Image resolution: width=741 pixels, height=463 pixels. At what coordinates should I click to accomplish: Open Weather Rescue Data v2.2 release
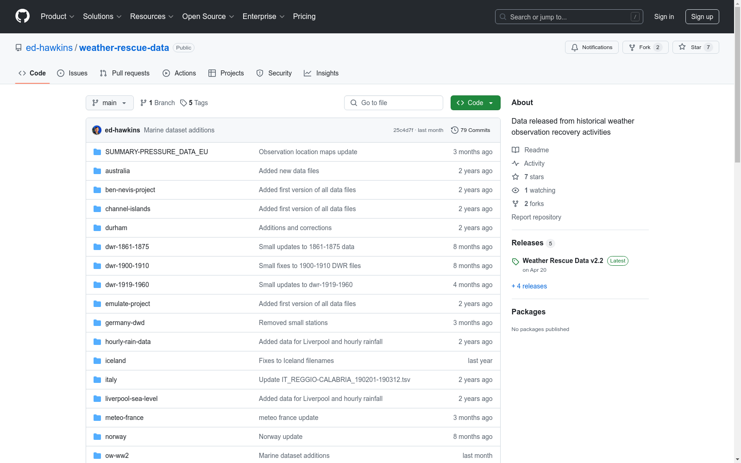(x=563, y=261)
